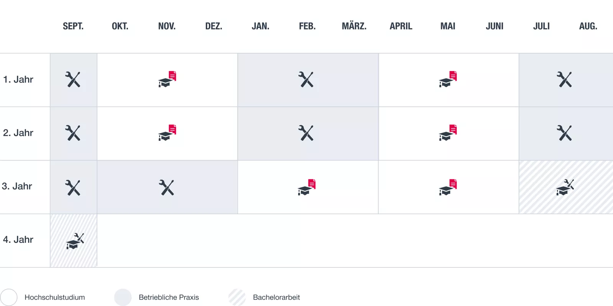
Task: Select the SEPT. column header
Action: [73, 26]
